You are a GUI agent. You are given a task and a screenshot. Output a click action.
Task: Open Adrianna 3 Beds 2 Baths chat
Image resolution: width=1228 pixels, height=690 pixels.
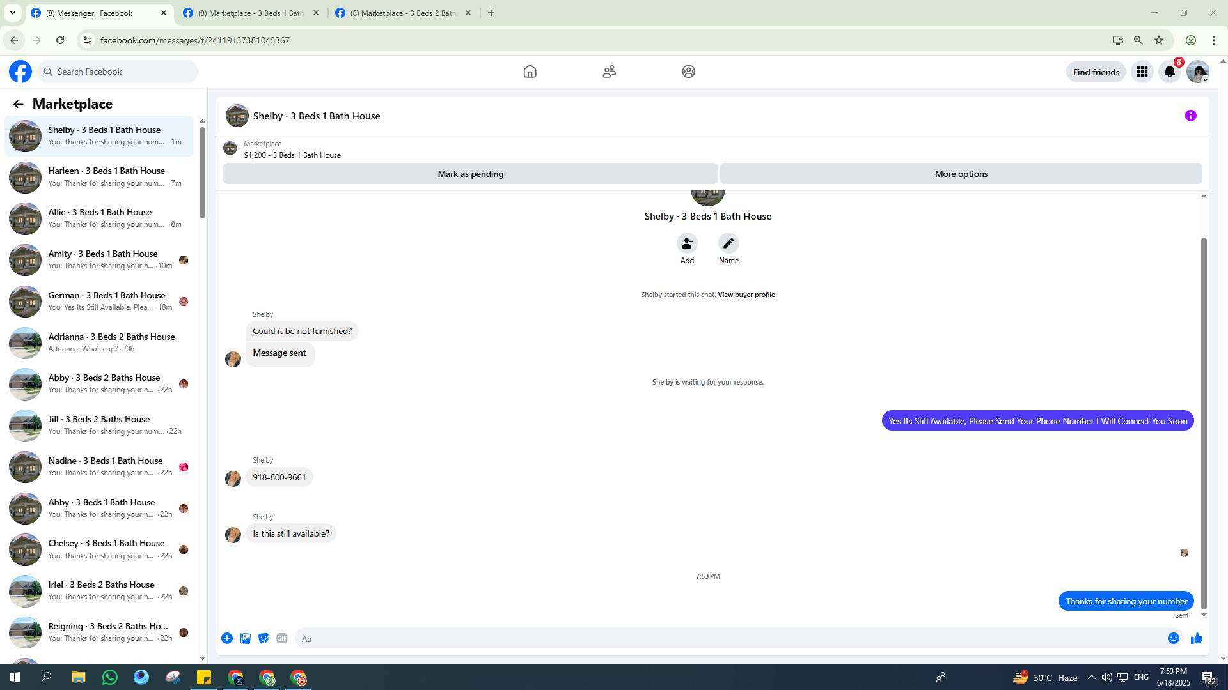98,343
